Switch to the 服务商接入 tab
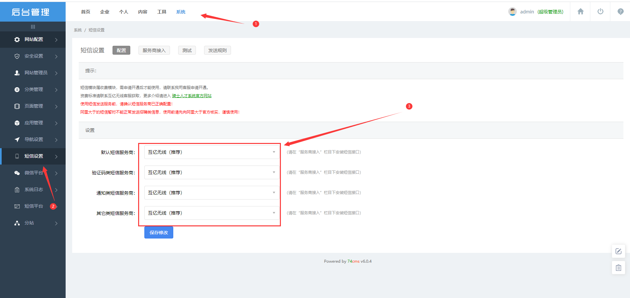Screen dimensions: 630x298 point(154,50)
